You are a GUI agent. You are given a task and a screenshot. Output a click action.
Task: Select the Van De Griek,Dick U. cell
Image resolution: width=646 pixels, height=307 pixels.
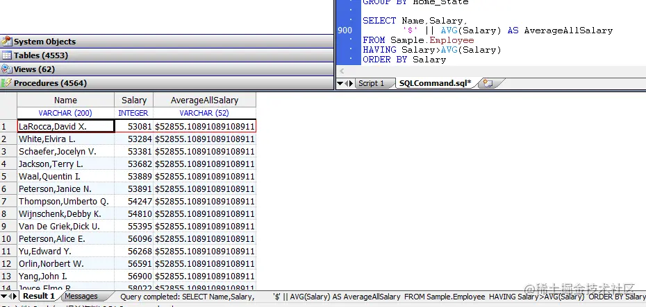click(65, 226)
